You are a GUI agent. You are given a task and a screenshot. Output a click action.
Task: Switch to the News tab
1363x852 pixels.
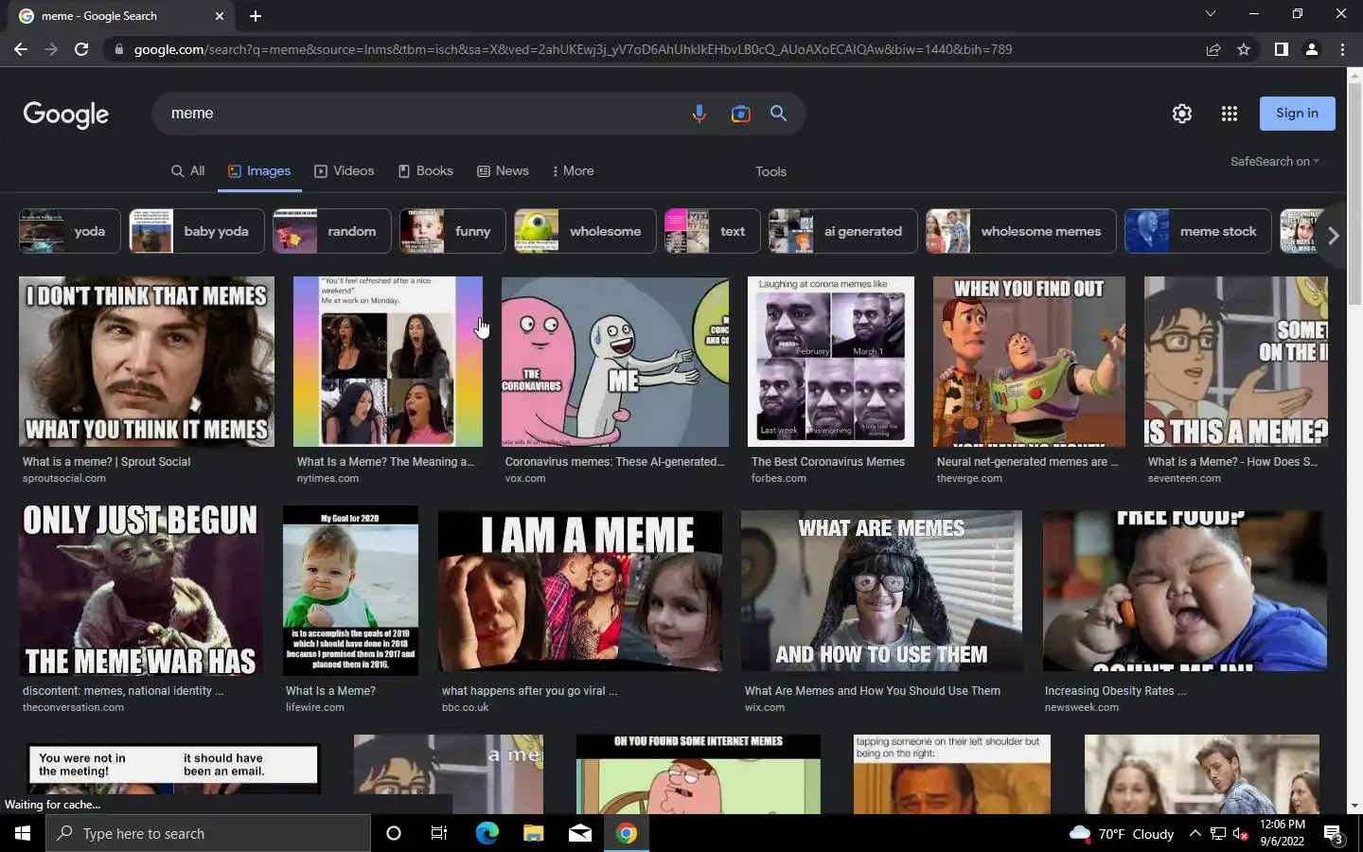[503, 171]
